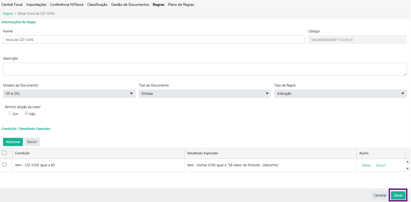Click into the Descrição text area
The height and width of the screenshot is (202, 411).
pyautogui.click(x=204, y=69)
